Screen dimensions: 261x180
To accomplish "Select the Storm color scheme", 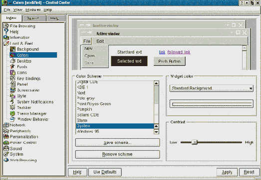I will click(x=115, y=120).
